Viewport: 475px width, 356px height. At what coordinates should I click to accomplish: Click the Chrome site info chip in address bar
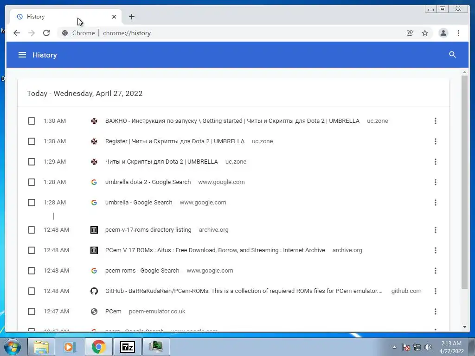click(x=78, y=33)
